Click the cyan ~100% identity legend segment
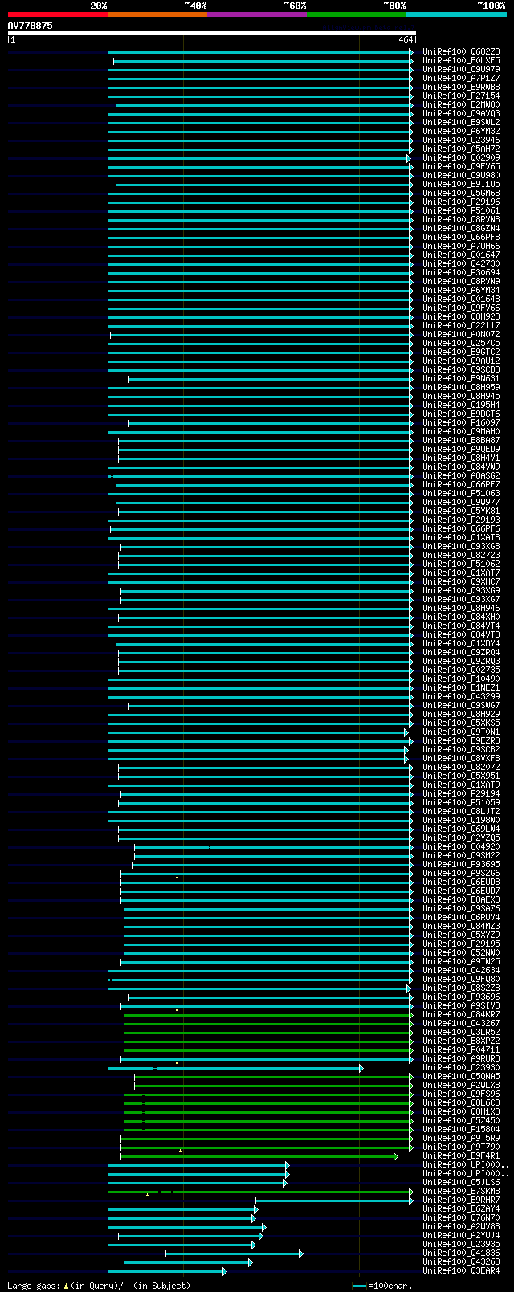514x1292 pixels. (x=456, y=14)
